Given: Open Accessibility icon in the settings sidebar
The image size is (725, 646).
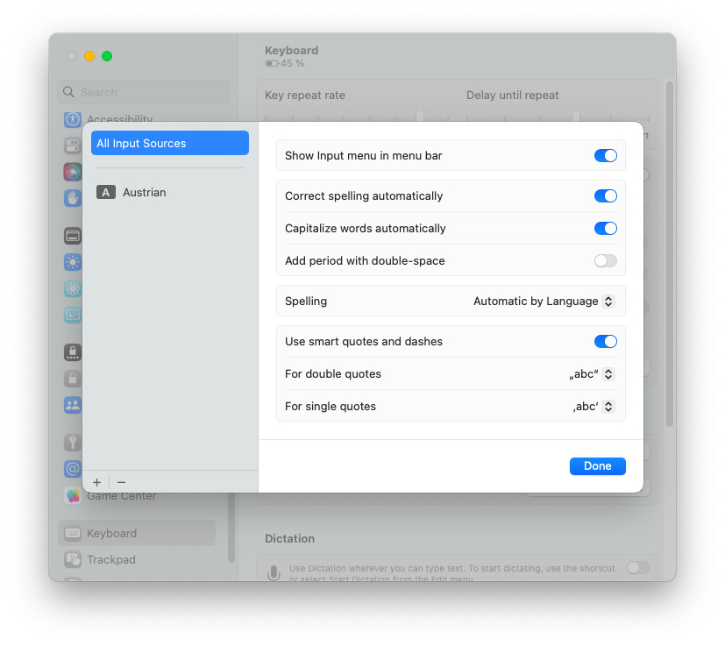Looking at the screenshot, I should click(73, 119).
